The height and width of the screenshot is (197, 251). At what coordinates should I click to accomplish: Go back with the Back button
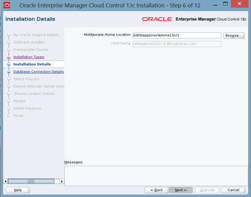pos(157,190)
